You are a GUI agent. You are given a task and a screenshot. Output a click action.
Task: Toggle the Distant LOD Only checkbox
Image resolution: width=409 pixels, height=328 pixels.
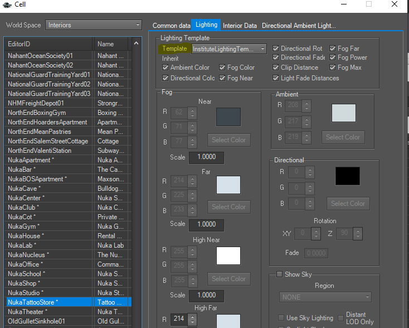340,318
